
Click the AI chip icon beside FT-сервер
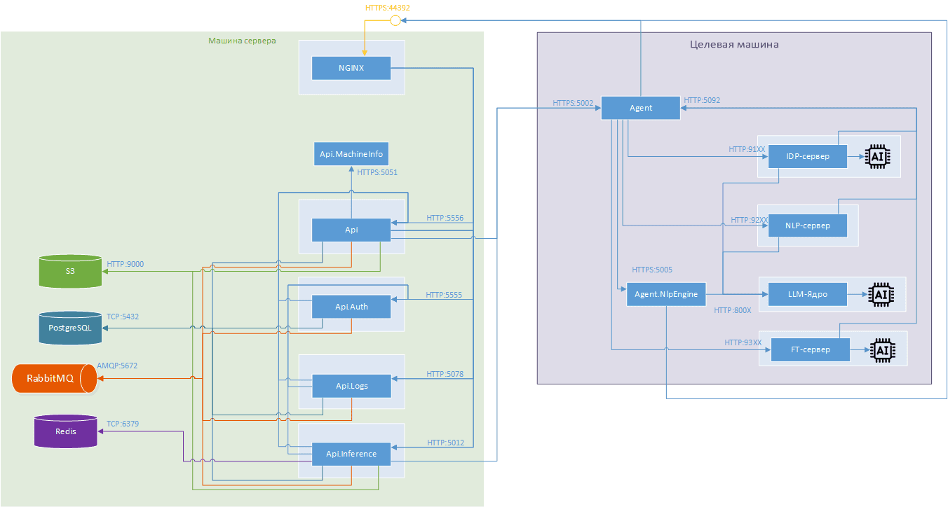click(881, 349)
